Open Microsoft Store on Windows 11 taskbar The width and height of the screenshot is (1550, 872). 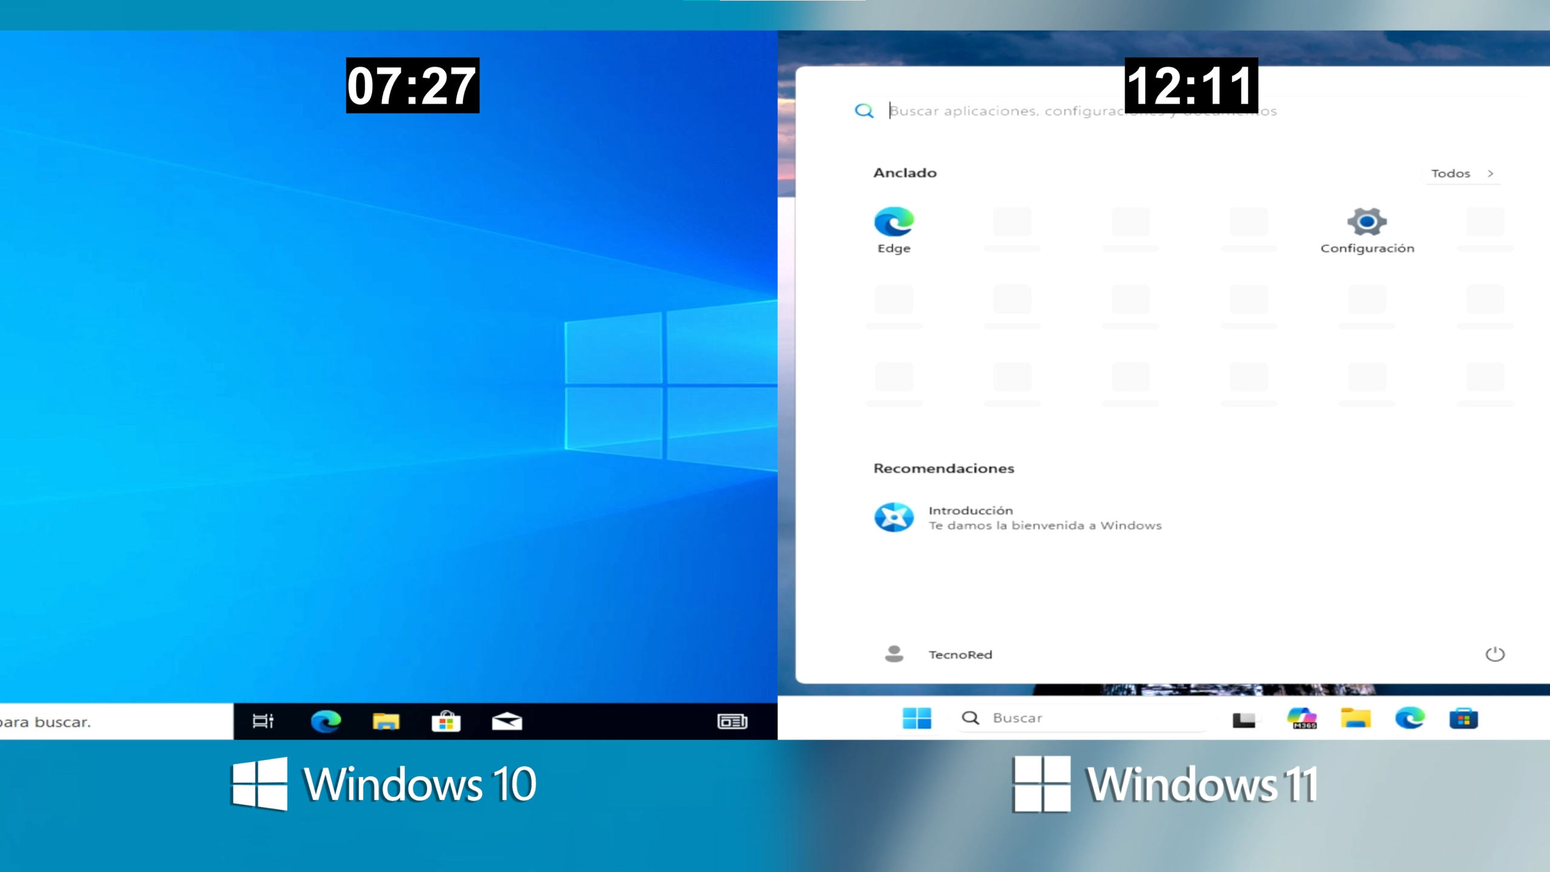pos(1463,718)
